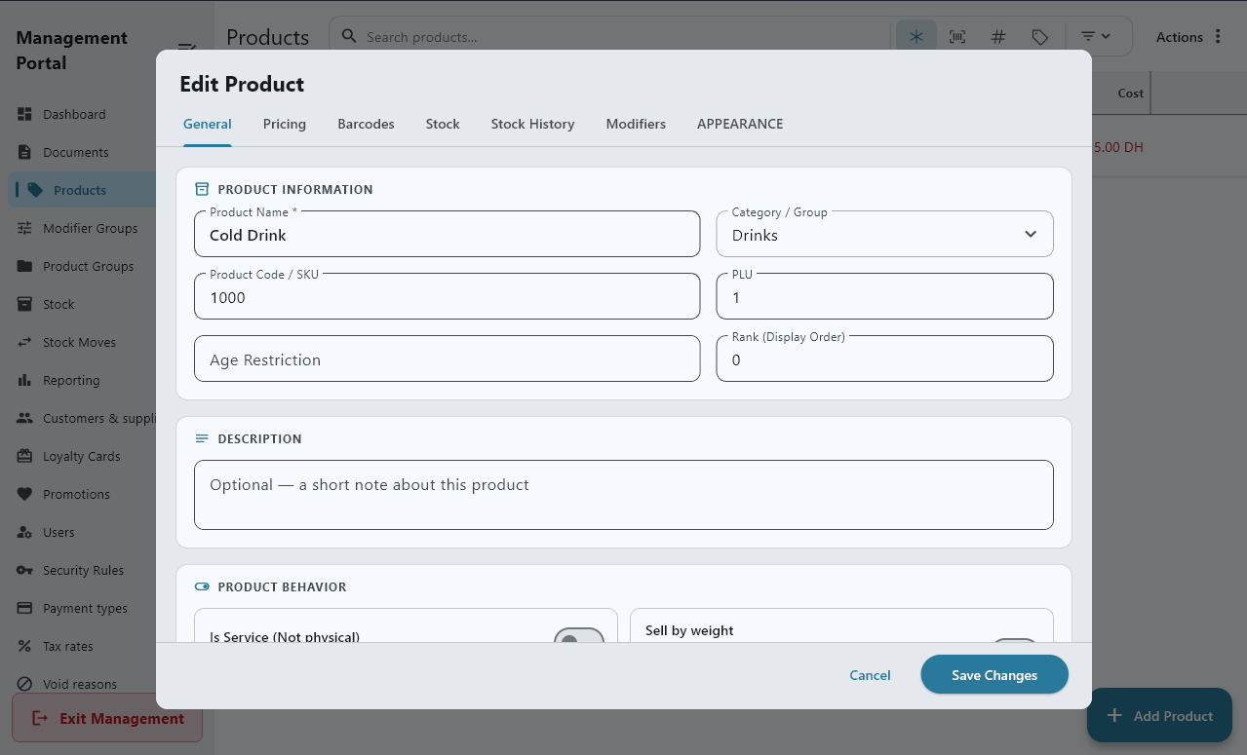Click the PLU input field
1247x755 pixels.
pyautogui.click(x=884, y=296)
